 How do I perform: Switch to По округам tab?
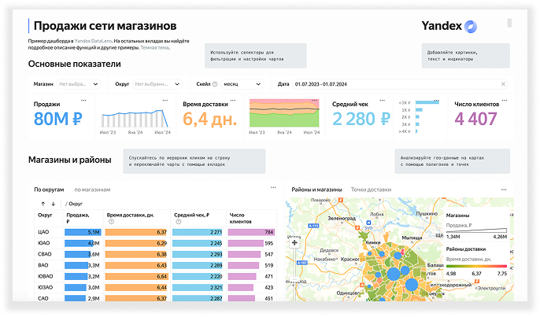pyautogui.click(x=49, y=190)
